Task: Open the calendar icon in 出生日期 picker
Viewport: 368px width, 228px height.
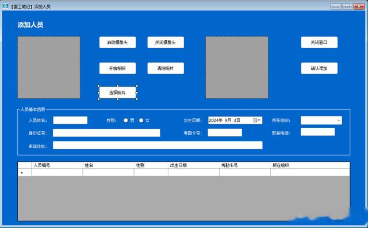Action: (x=255, y=120)
